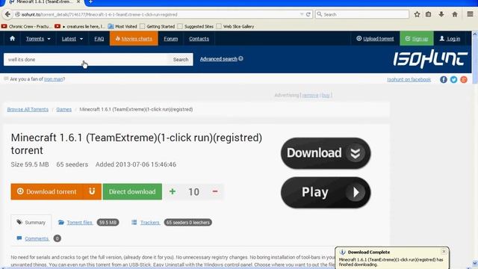
Task: Go back with the browser back arrow
Action: point(7,14)
